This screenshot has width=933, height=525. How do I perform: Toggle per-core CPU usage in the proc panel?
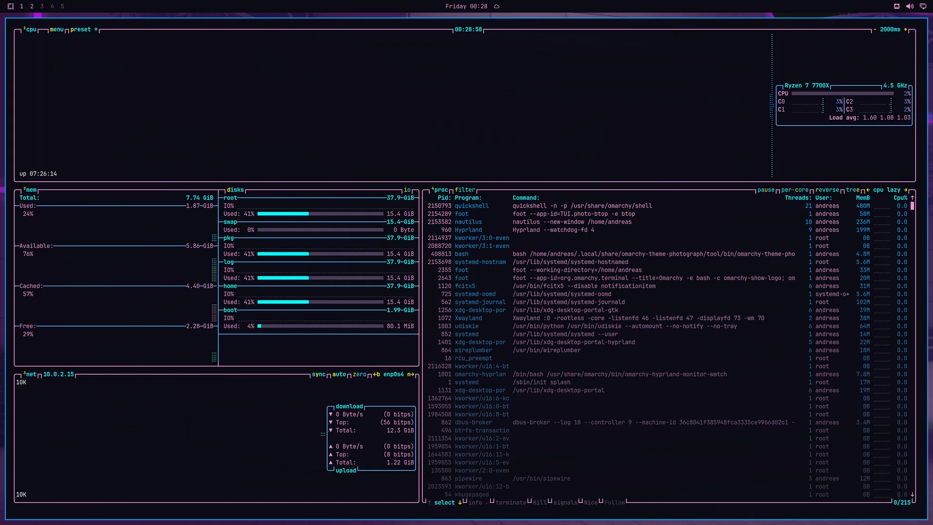795,190
